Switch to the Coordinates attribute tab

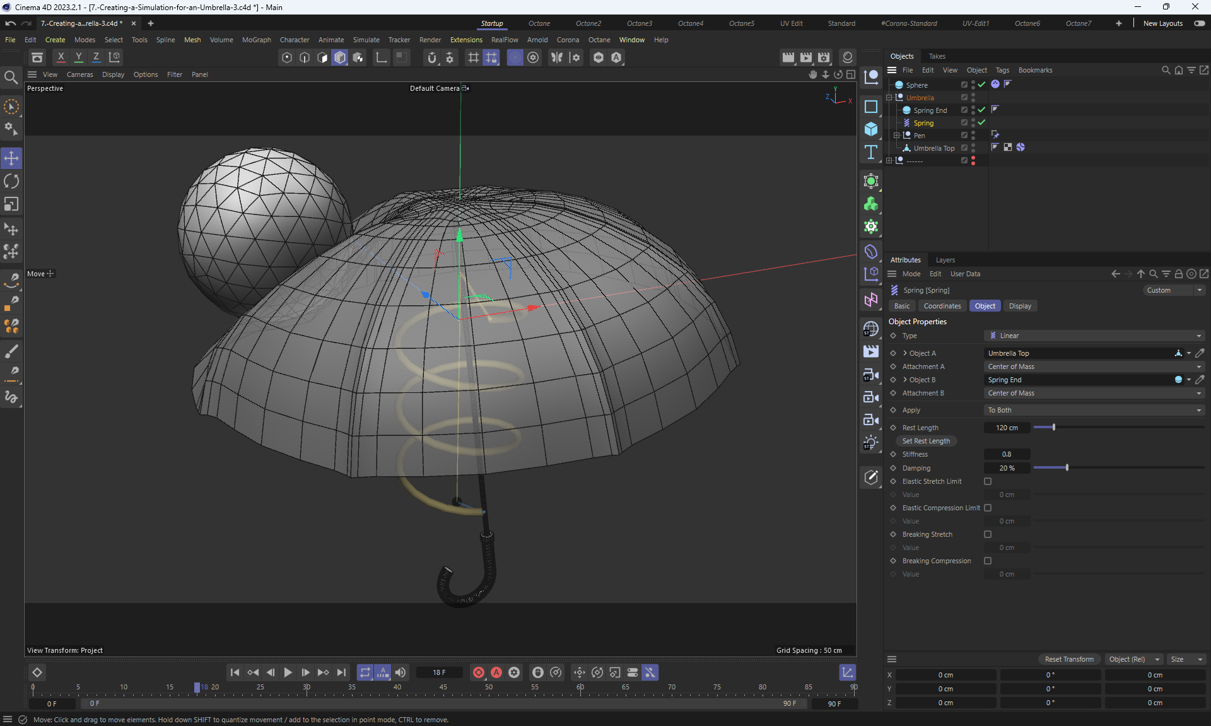(x=942, y=306)
